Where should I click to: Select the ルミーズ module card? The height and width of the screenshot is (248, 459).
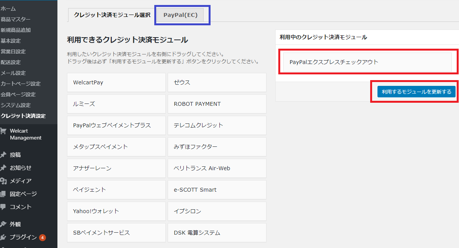tap(116, 104)
